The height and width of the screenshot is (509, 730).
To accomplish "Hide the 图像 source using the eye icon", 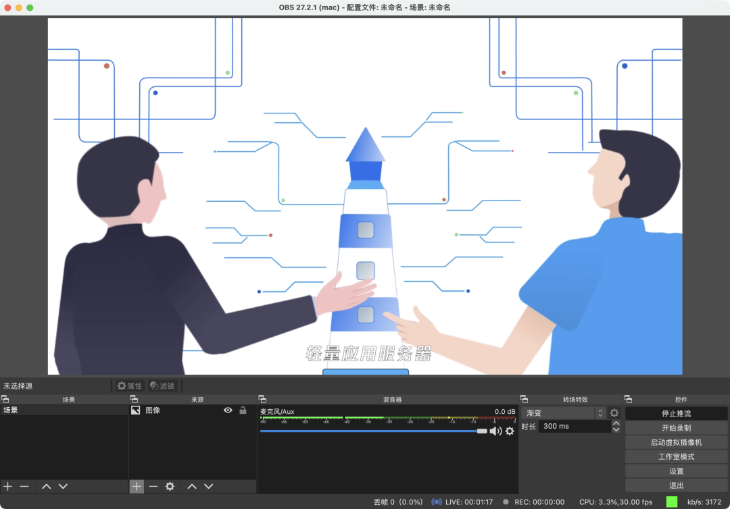I will 228,410.
